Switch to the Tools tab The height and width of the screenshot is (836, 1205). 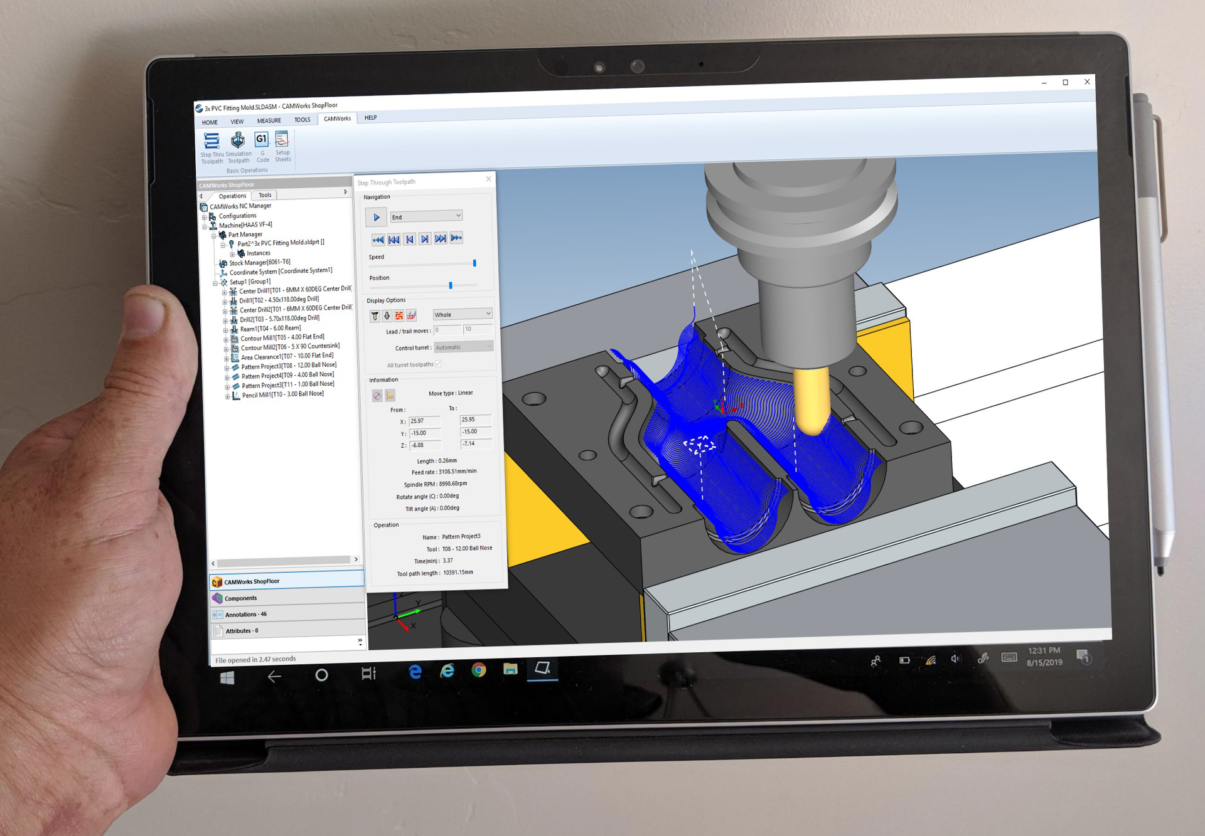(x=264, y=195)
